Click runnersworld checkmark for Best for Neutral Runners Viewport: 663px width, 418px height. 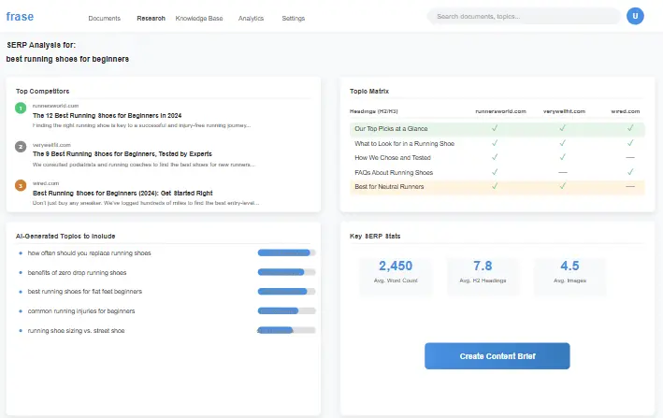pos(495,185)
